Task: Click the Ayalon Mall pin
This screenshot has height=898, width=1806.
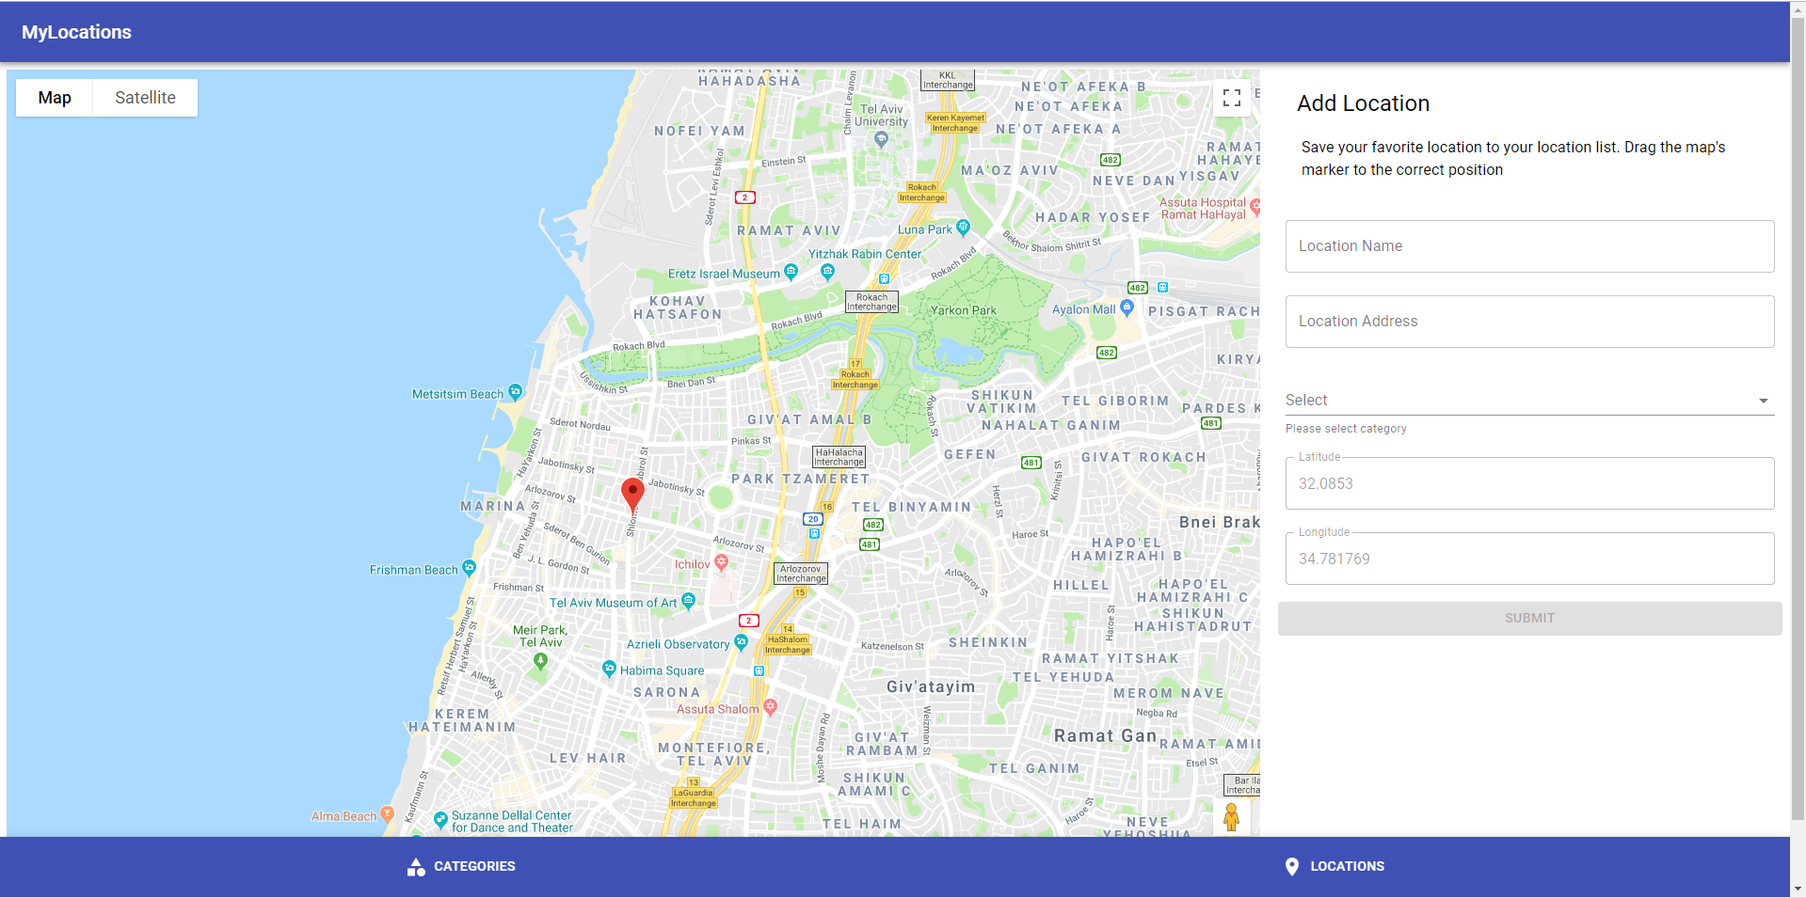Action: (1127, 307)
